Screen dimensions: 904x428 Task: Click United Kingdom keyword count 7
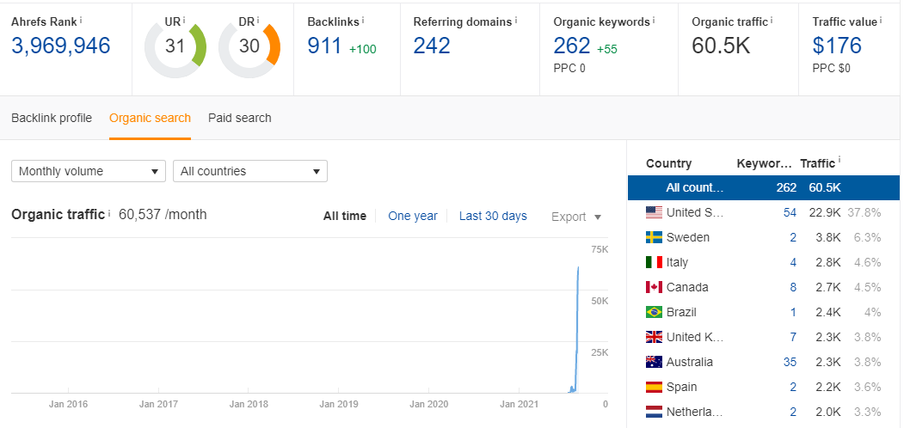(x=793, y=337)
